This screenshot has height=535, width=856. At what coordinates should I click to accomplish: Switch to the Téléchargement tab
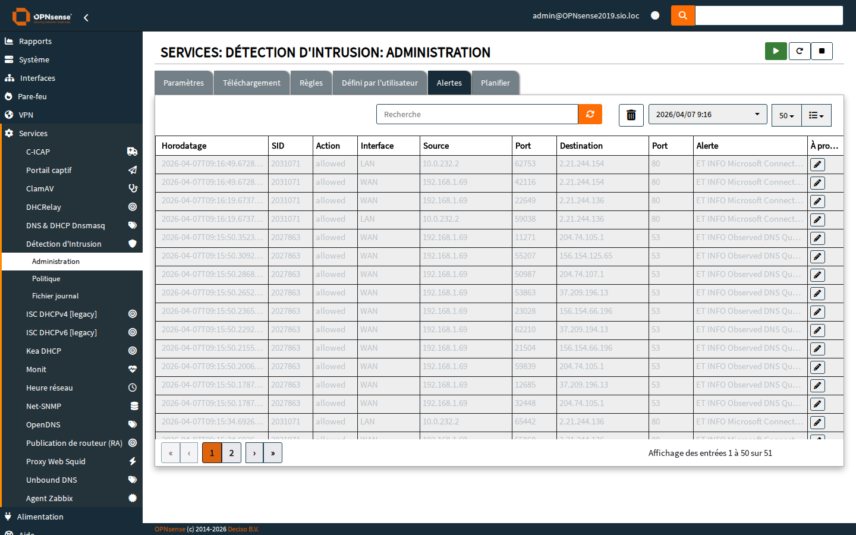[x=251, y=83]
